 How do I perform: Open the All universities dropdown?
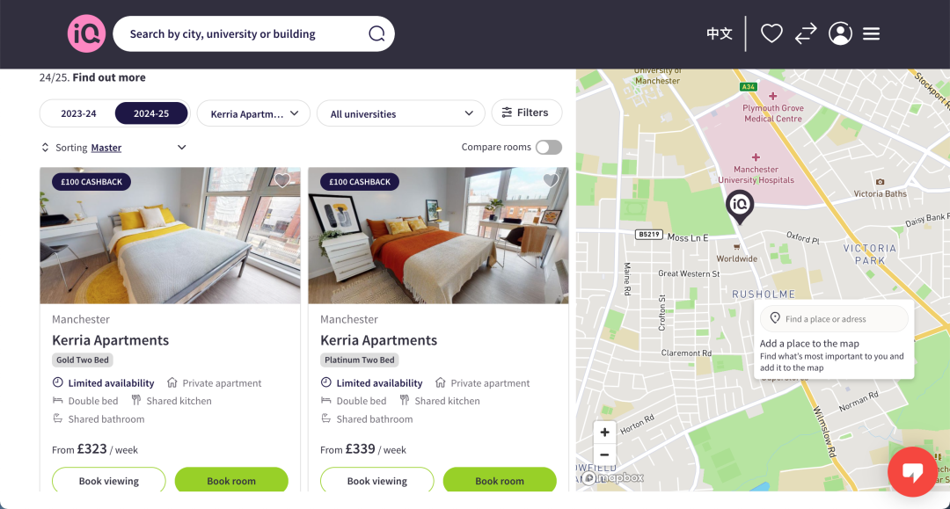click(x=401, y=113)
